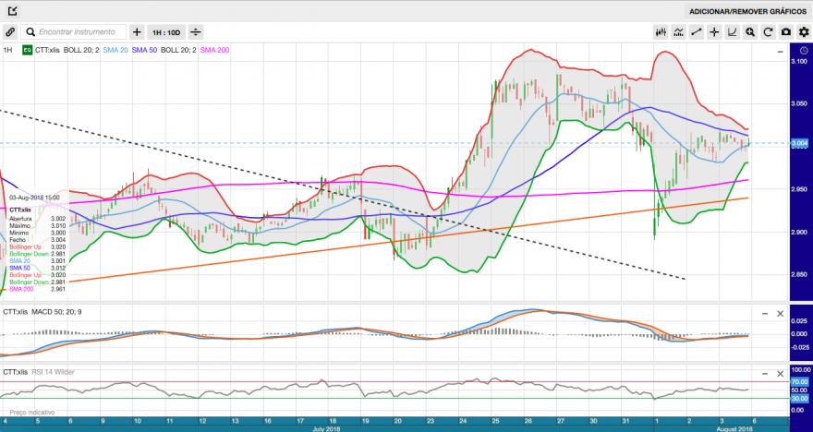Open the 1H : 10D timeframe dropdown

(166, 32)
